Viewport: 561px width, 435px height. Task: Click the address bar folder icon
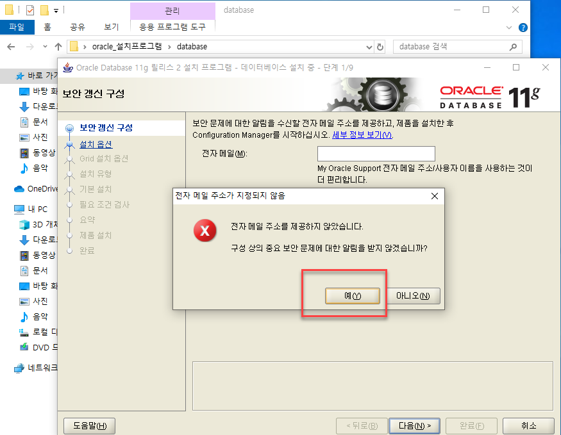[74, 47]
